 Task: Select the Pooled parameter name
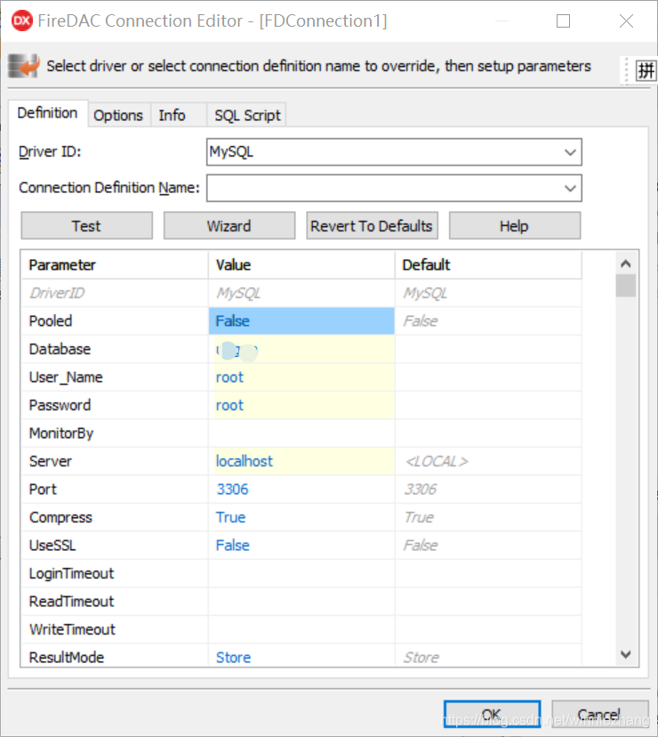click(51, 321)
